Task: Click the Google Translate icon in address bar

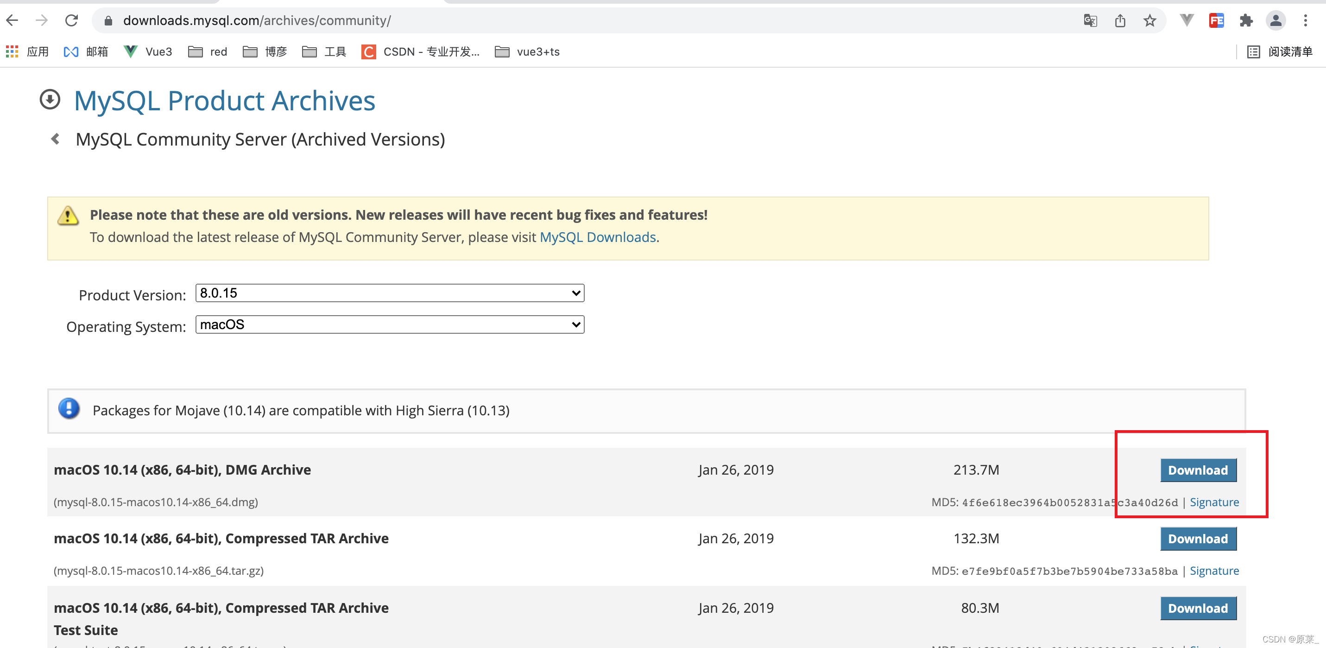Action: click(x=1090, y=20)
